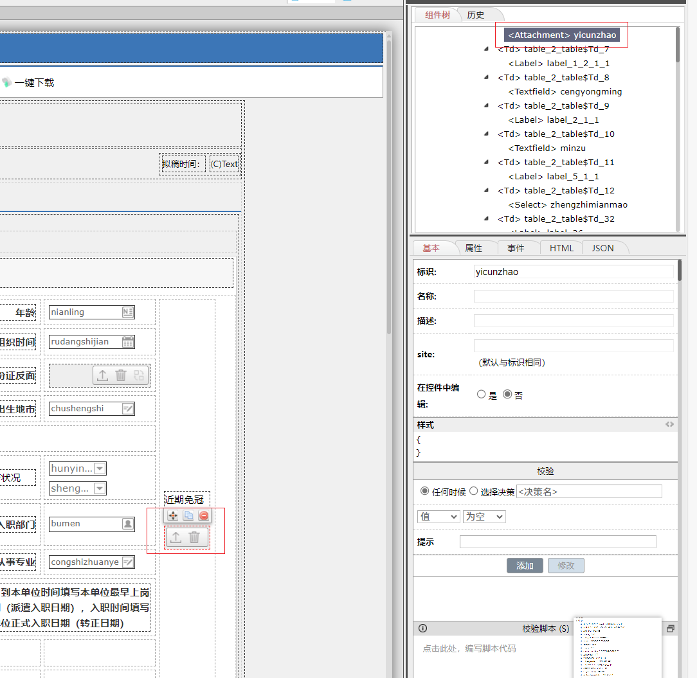Click trash icon in ID card back attachment
Viewport: 697px width, 678px height.
(x=121, y=375)
